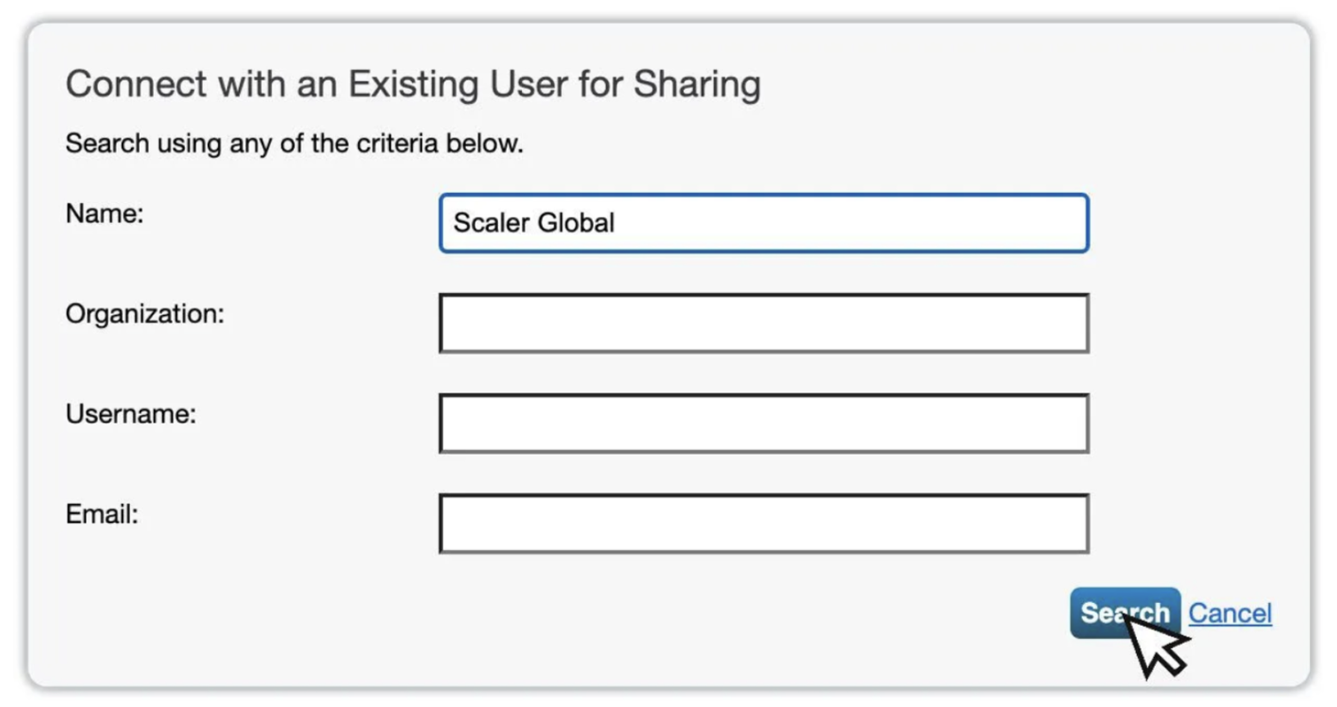This screenshot has height=707, width=1337.
Task: Focus the Name input field
Action: (x=764, y=223)
